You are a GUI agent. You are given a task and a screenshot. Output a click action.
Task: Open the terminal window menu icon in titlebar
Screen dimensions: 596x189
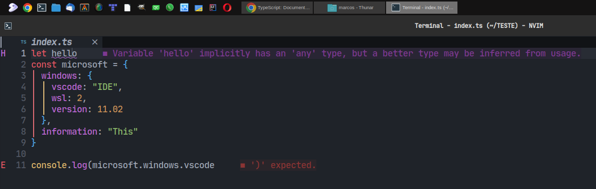(8, 26)
